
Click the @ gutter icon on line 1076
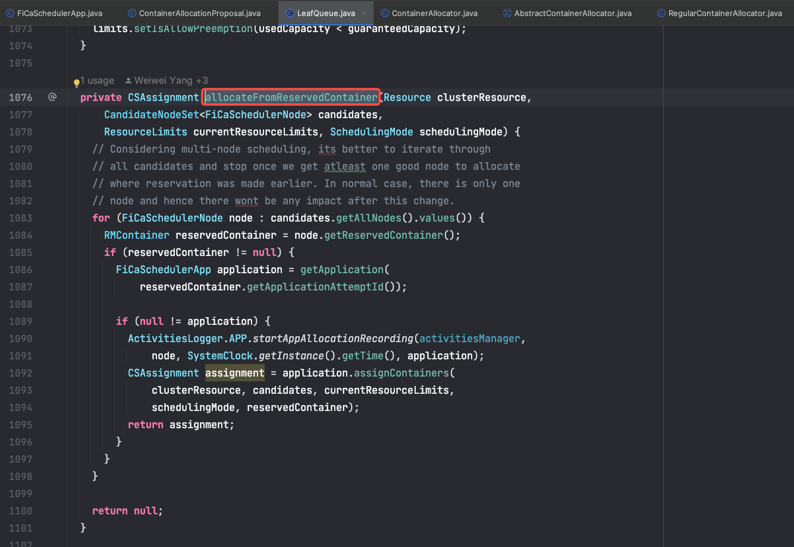(52, 97)
